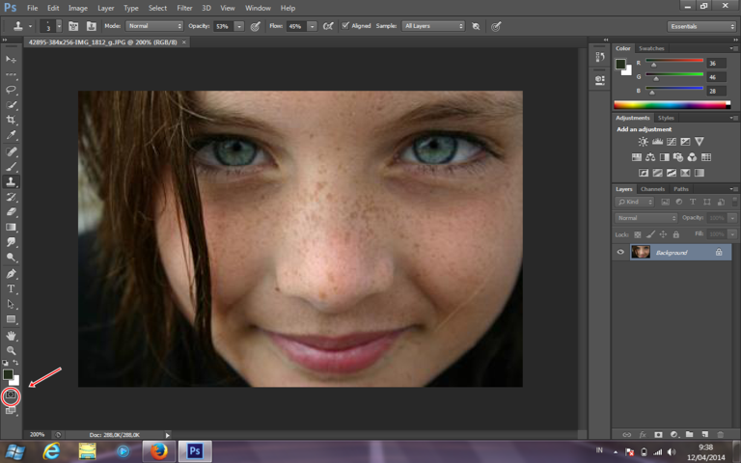
Task: Select the Lasso tool
Action: coord(12,89)
